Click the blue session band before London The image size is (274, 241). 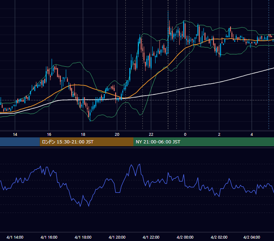pos(20,142)
